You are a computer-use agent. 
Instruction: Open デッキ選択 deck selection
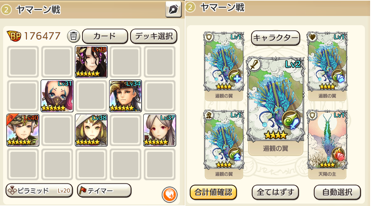tap(154, 36)
